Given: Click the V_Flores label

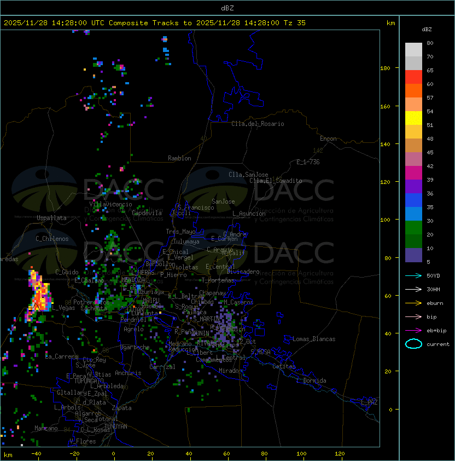Looking at the screenshot, I should pyautogui.click(x=83, y=441).
